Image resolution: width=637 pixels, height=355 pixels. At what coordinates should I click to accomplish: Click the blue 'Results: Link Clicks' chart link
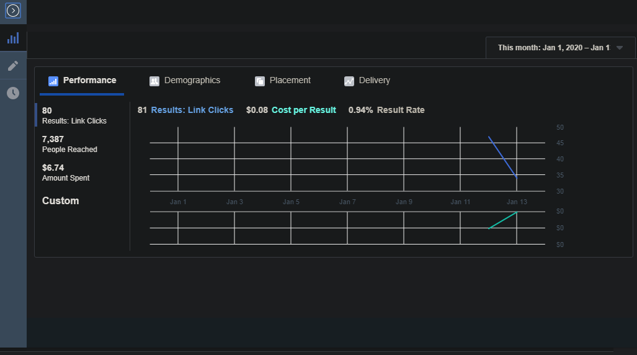tap(192, 110)
